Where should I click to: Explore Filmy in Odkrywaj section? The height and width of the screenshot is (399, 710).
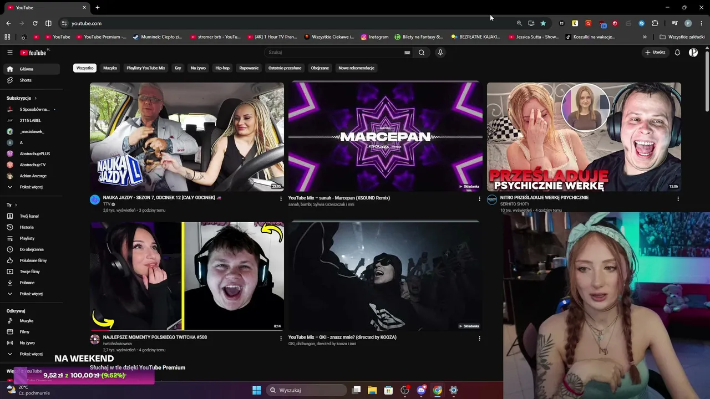click(31, 332)
